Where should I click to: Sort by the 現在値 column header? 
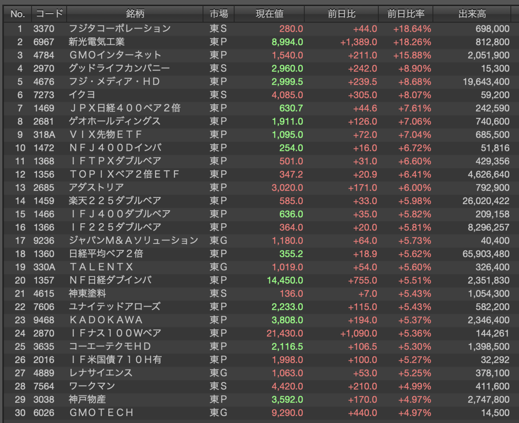pyautogui.click(x=269, y=14)
